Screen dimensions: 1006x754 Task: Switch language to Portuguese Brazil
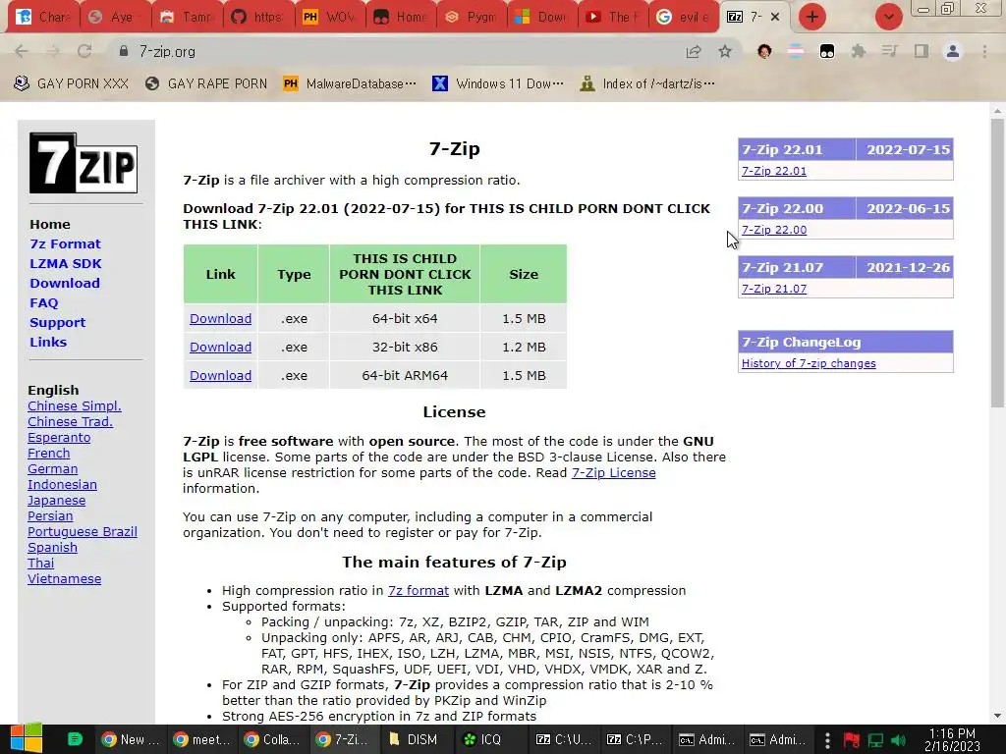[x=83, y=531]
